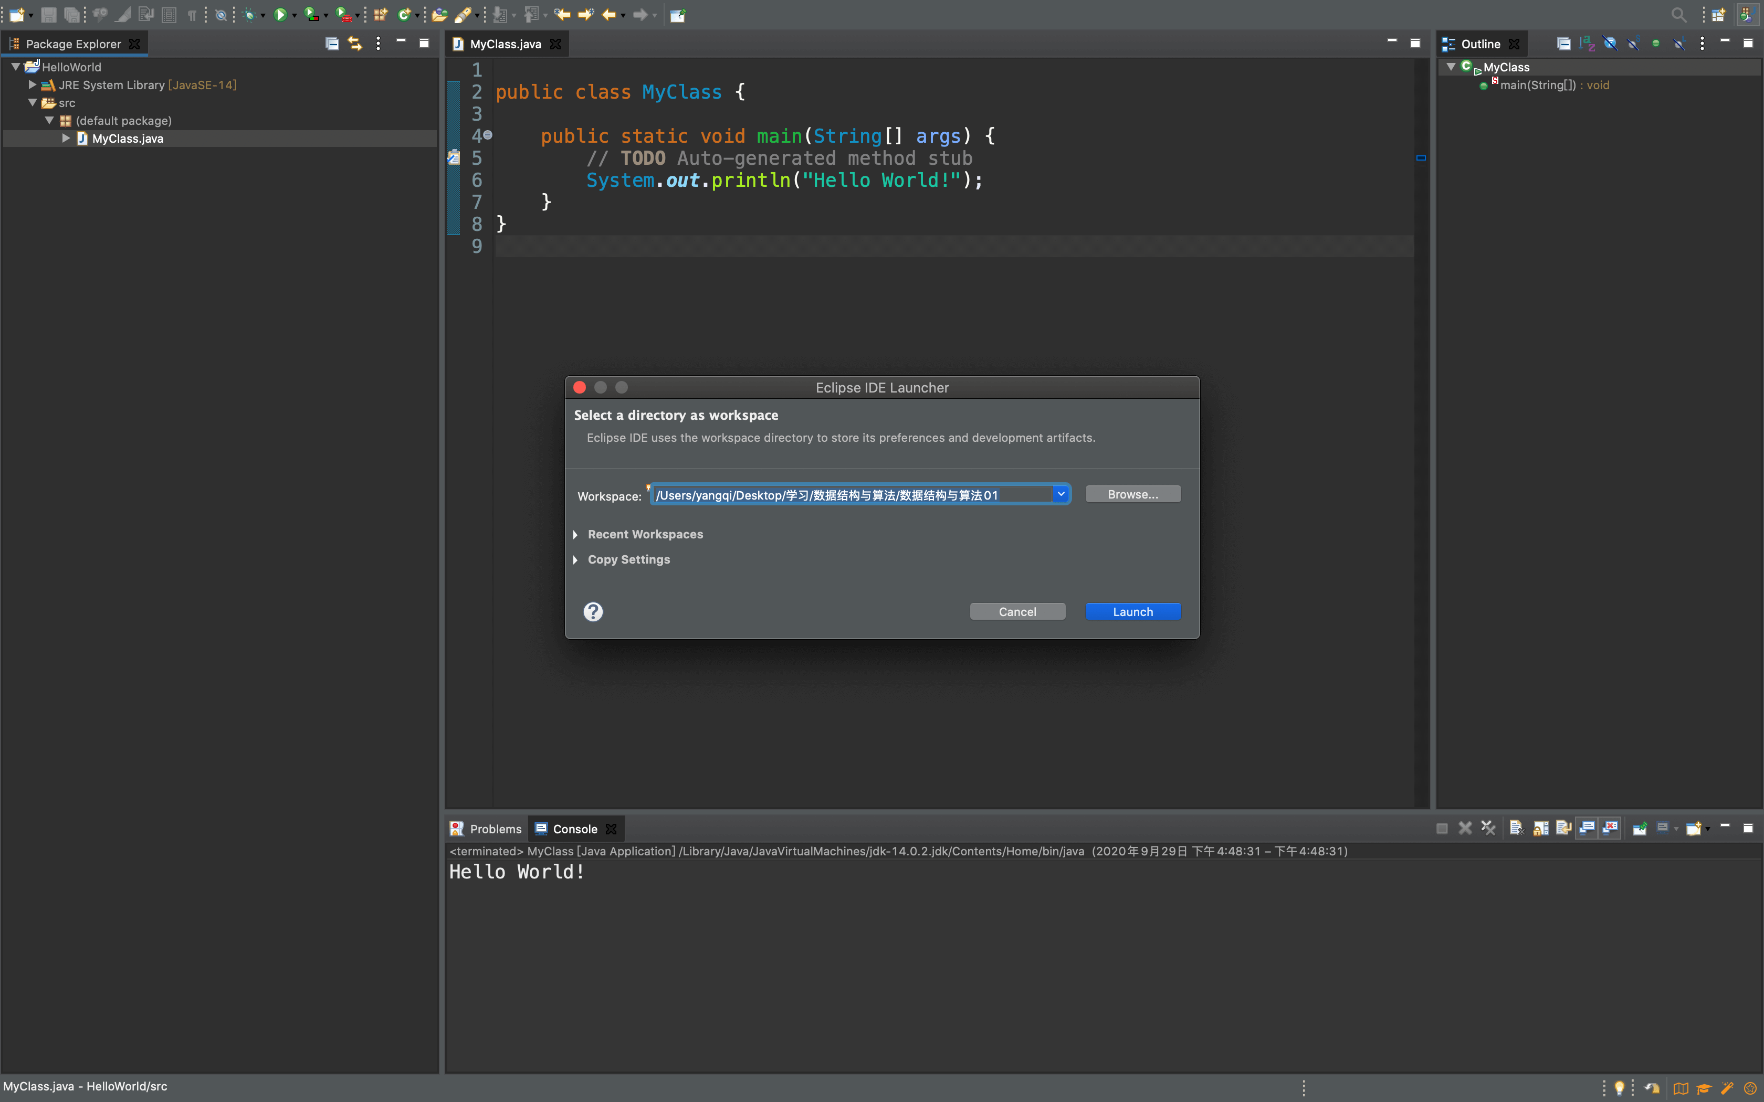
Task: Click the tip light bulb in status bar
Action: point(1619,1087)
